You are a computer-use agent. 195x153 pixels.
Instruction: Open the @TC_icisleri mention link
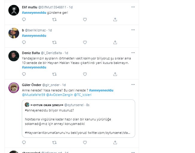pyautogui.click(x=83, y=95)
